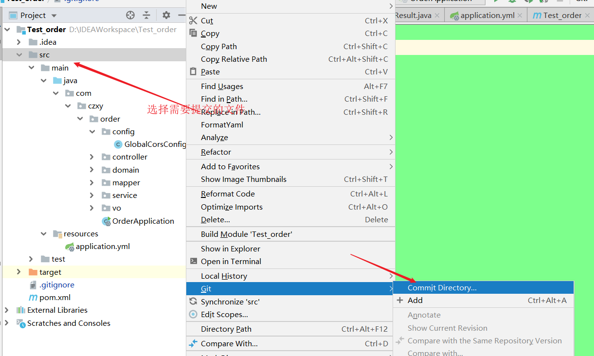Select Optimize Imports menu item
Image resolution: width=594 pixels, height=356 pixels.
(290, 207)
